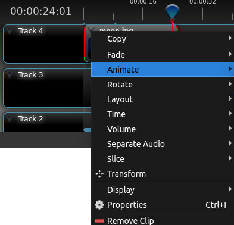234x225 pixels.
Task: Expand the Animate submenu arrow
Action: 230,69
